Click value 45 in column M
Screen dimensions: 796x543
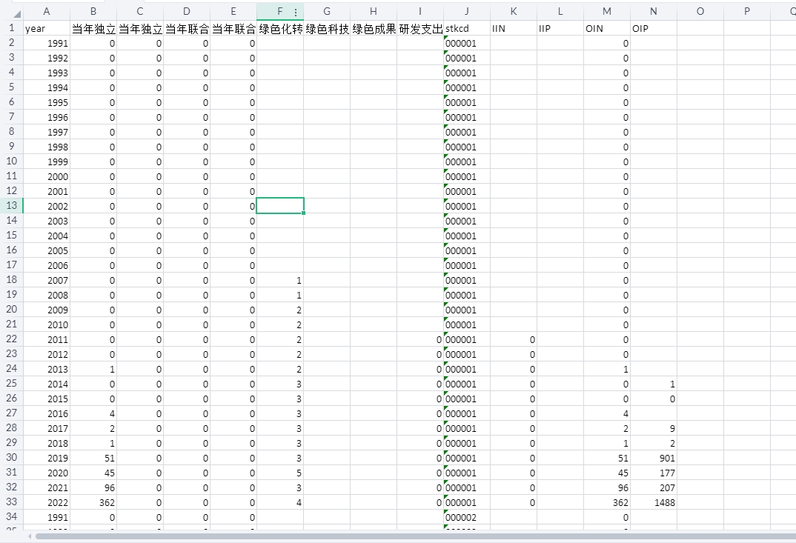pyautogui.click(x=607, y=473)
